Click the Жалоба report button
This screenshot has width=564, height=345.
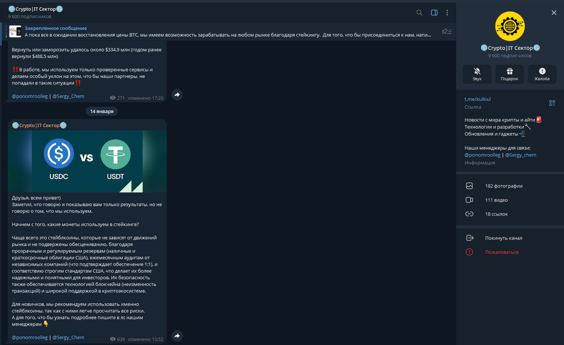(542, 74)
